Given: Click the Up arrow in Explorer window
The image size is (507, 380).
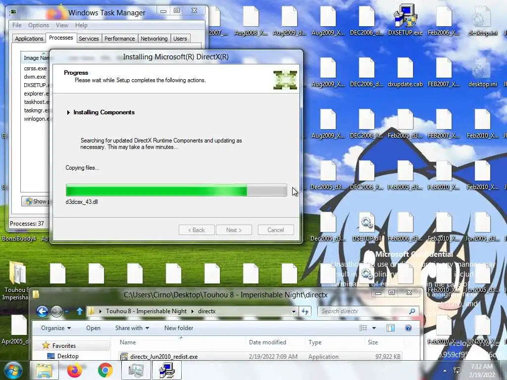Looking at the screenshot, I should (x=80, y=312).
